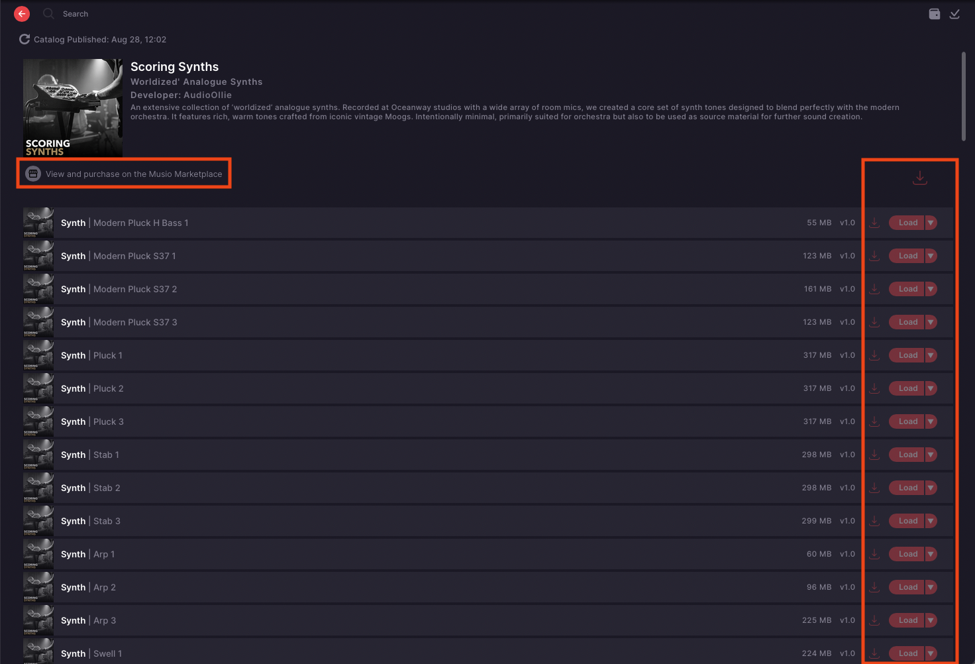The image size is (975, 664).
Task: Click the Scoring Synths cover artwork
Action: (x=73, y=108)
